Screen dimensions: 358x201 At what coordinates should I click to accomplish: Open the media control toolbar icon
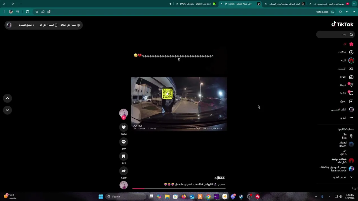[x=18, y=12]
